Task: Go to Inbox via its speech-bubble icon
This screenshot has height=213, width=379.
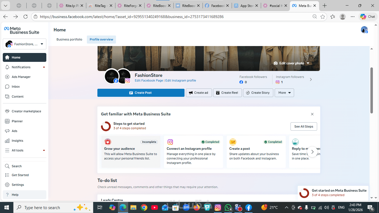Action: (x=7, y=87)
